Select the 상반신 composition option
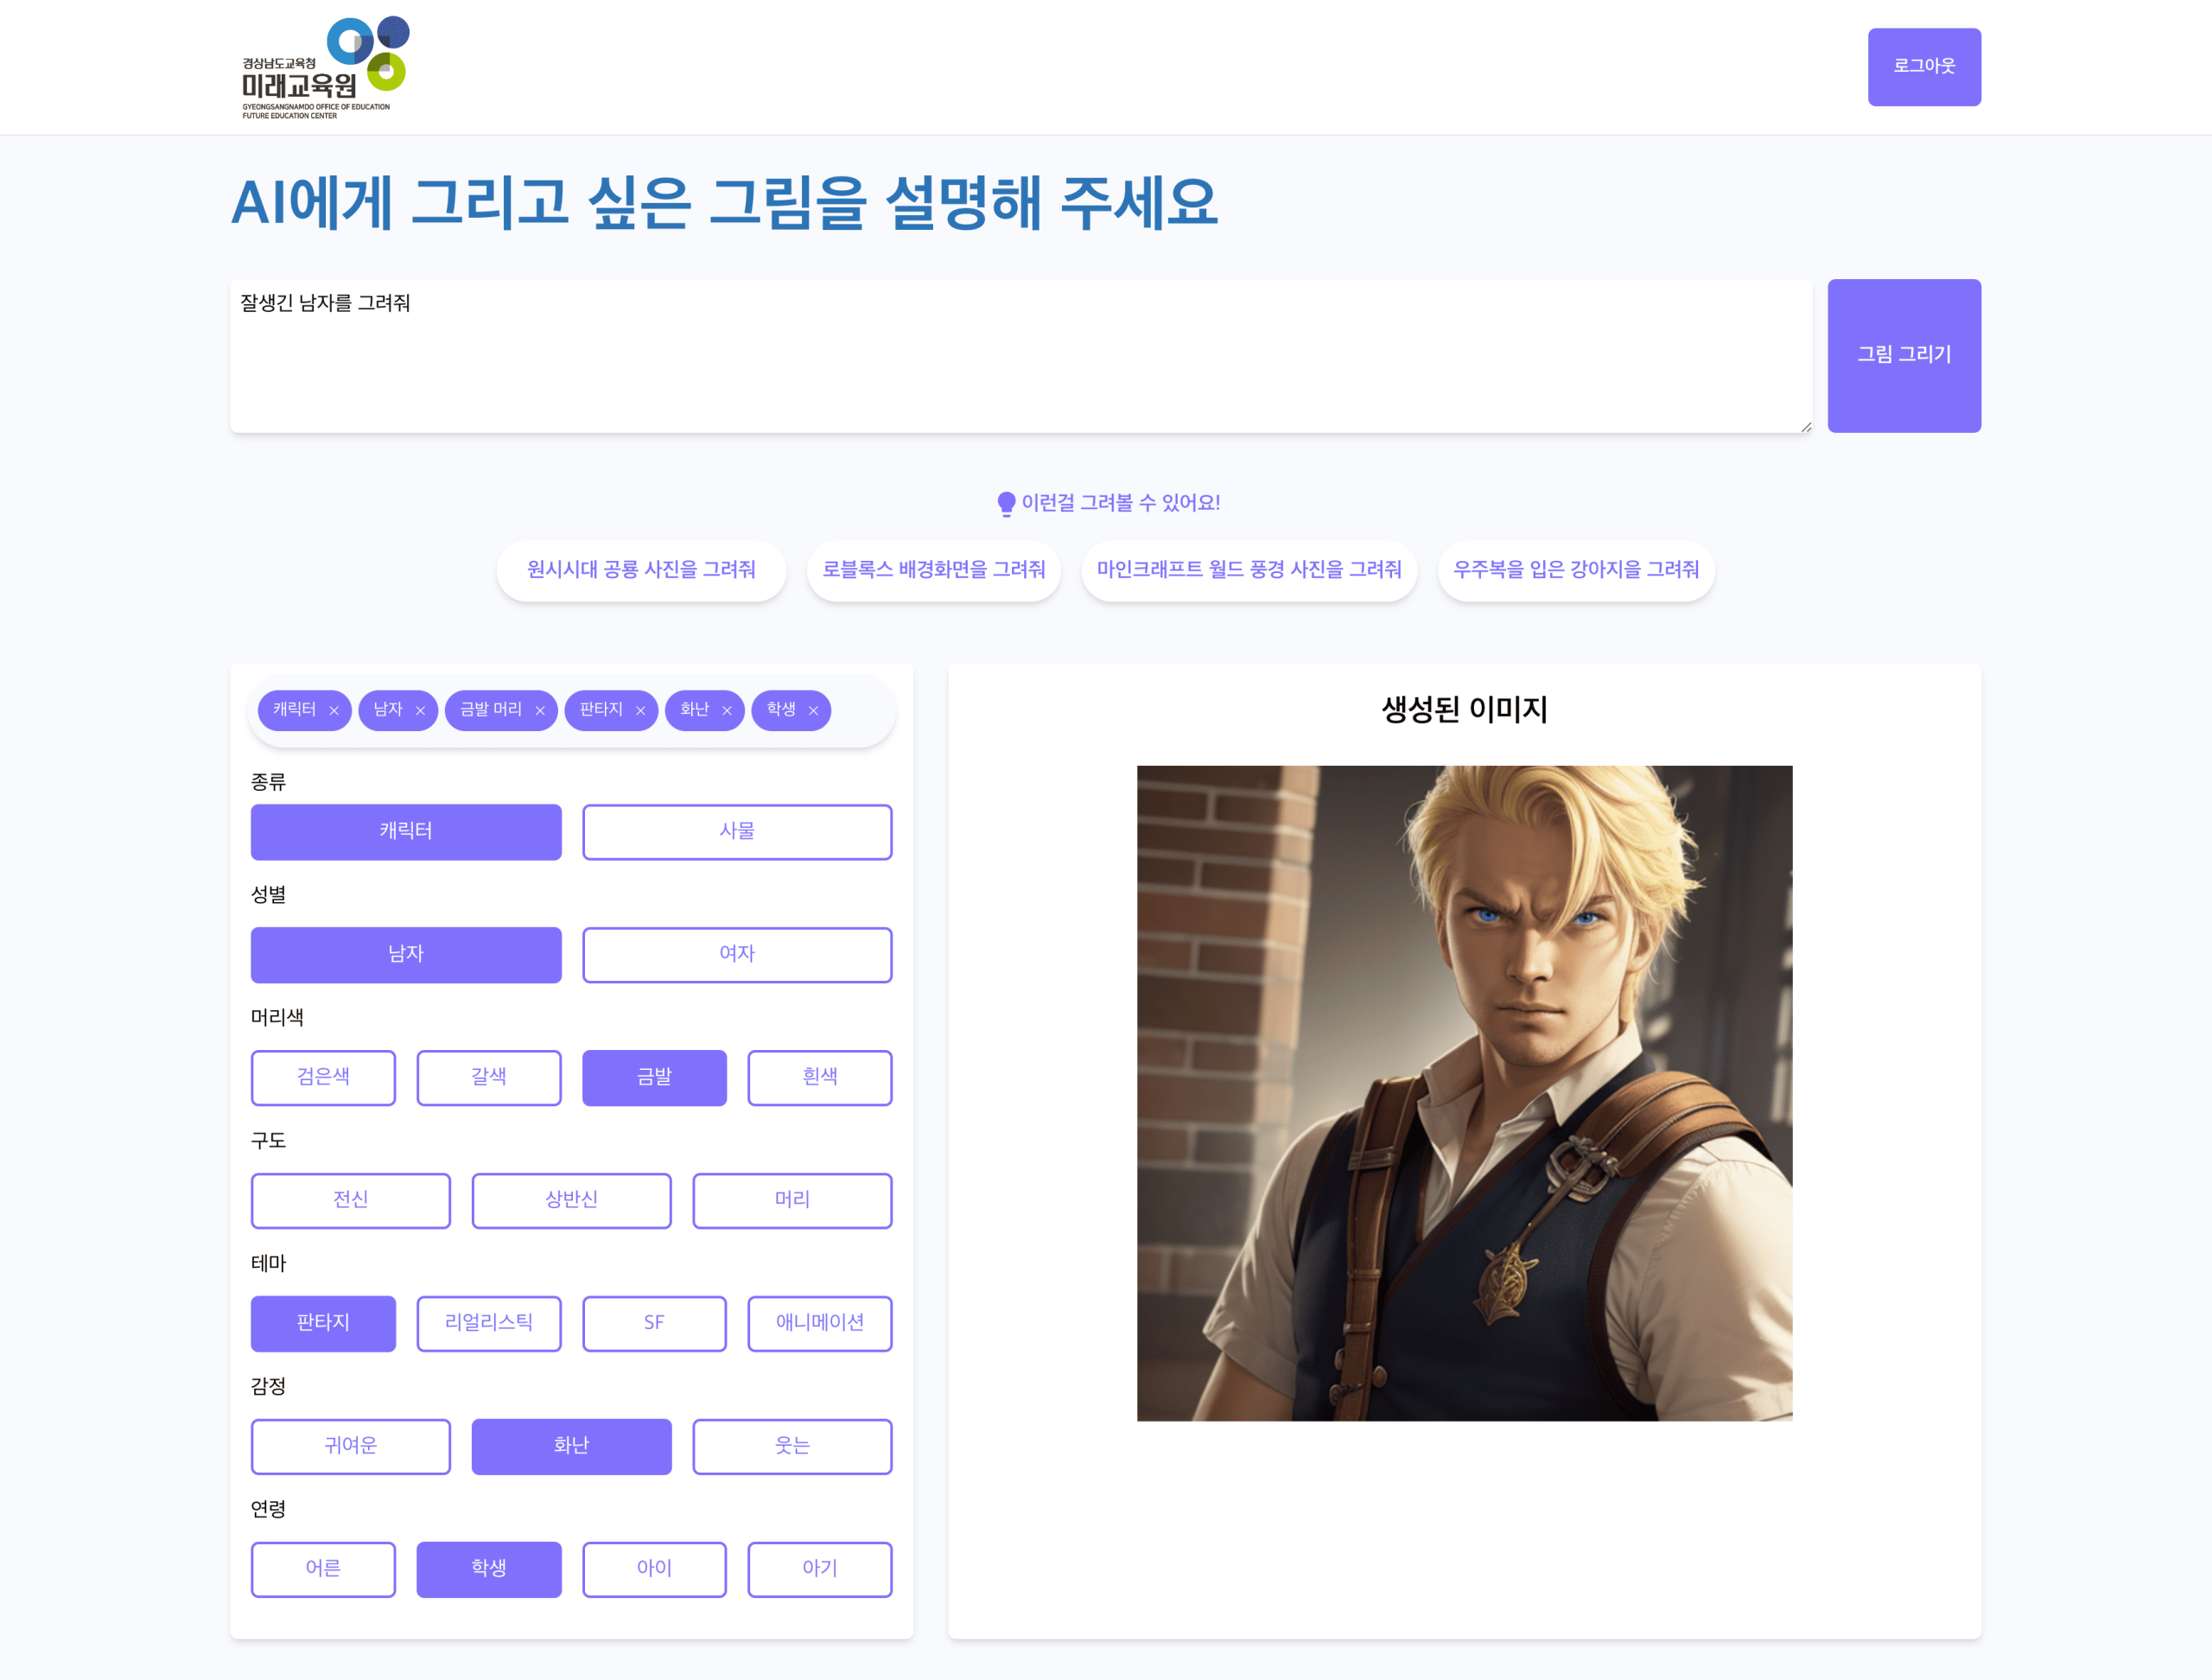Viewport: 2212px width, 1680px height. [571, 1200]
